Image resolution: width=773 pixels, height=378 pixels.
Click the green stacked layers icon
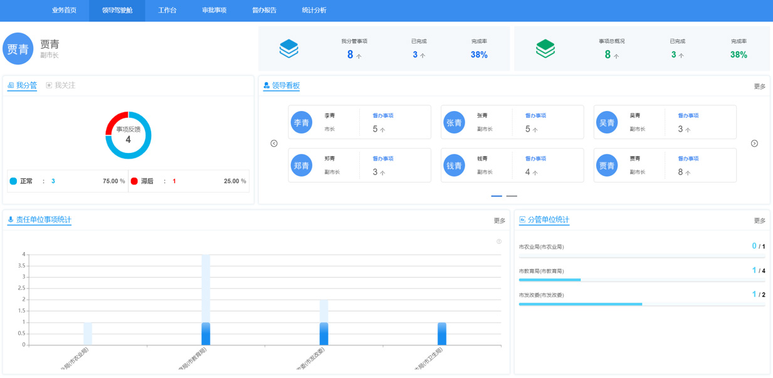545,49
